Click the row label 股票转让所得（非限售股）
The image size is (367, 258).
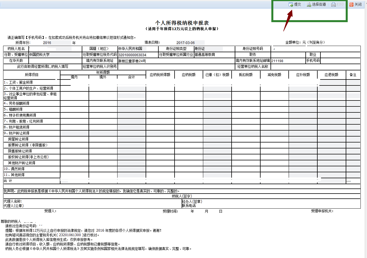coord(28,145)
